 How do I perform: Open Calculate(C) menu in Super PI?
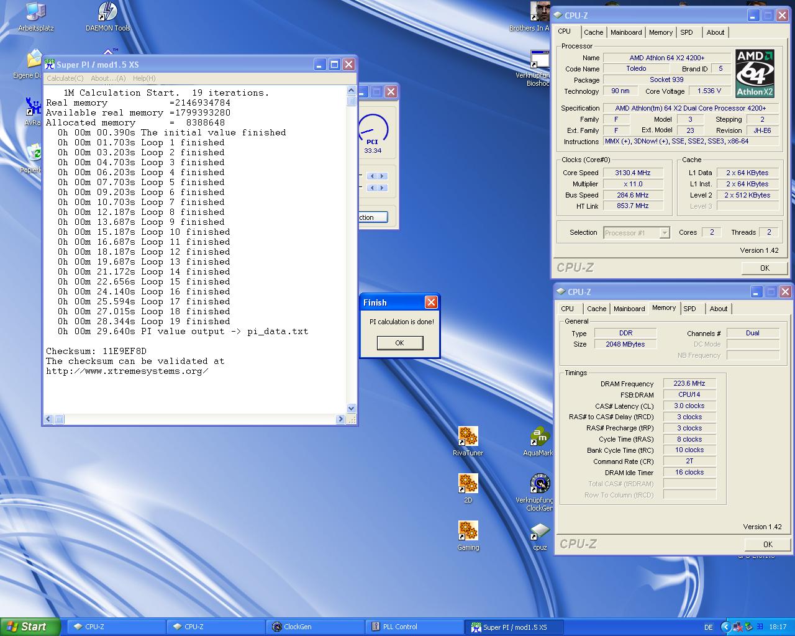click(x=65, y=78)
